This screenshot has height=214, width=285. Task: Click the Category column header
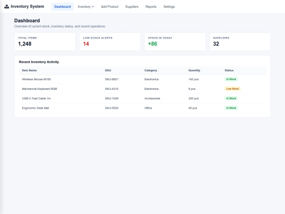(x=150, y=70)
